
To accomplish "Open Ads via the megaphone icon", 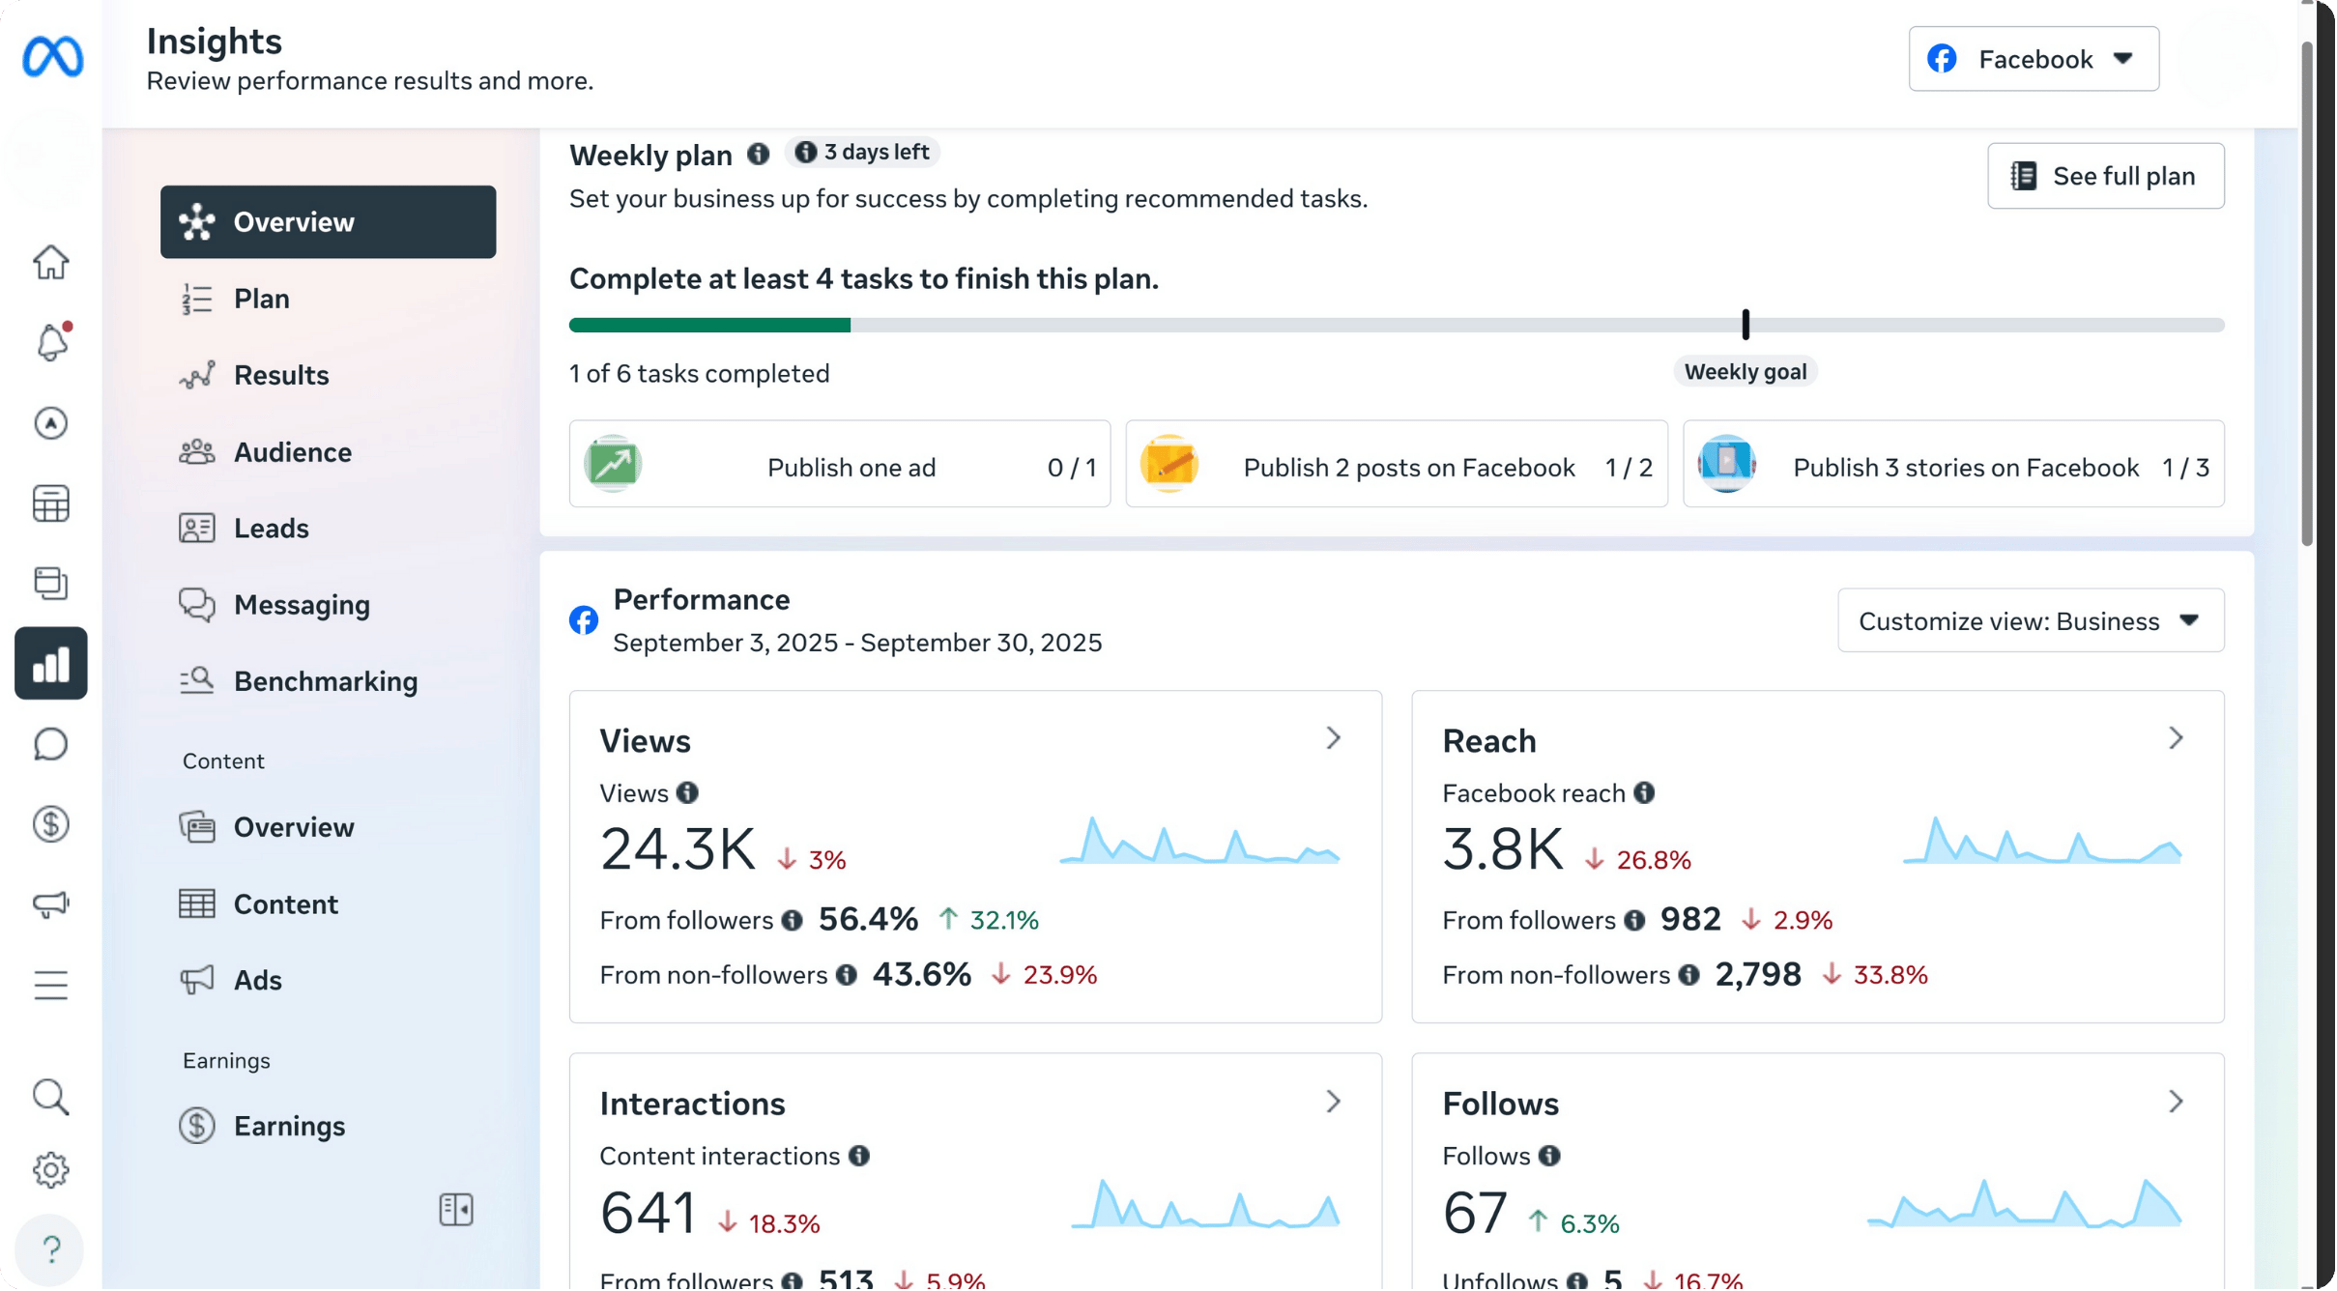I will 50,904.
